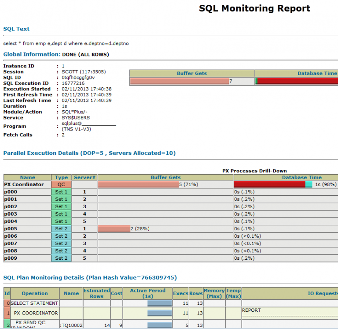338x329 pixels.
Task: Click the Memory (Max) column header
Action: 214,293
